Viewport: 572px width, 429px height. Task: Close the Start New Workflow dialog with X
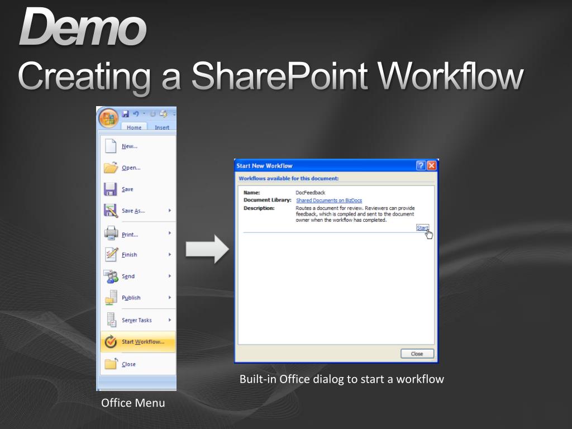(432, 165)
